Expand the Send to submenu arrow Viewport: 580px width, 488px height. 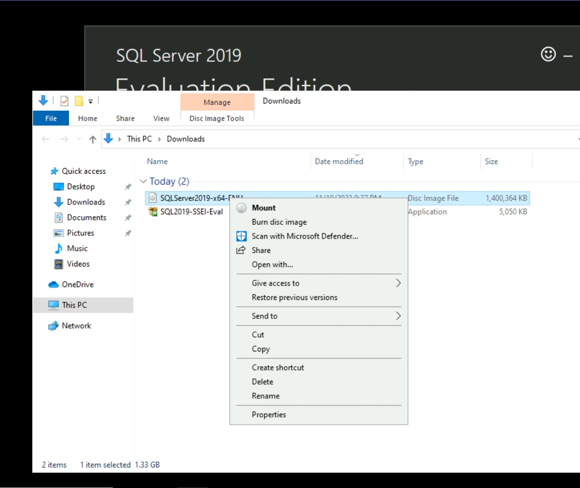coord(398,316)
